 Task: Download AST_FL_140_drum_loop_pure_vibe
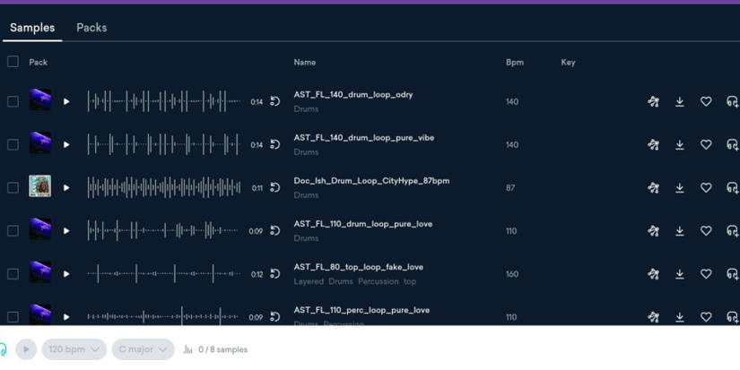click(680, 145)
